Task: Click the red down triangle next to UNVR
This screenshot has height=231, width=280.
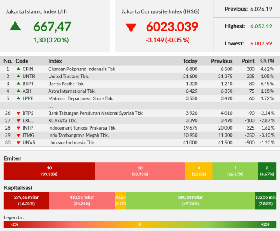Action: tap(18, 143)
